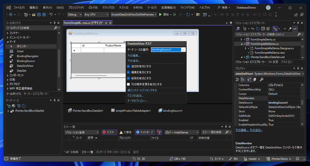This screenshot has height=166, width=310.
Task: Click Start Without Debugging outline arrow
Action: coord(175,15)
